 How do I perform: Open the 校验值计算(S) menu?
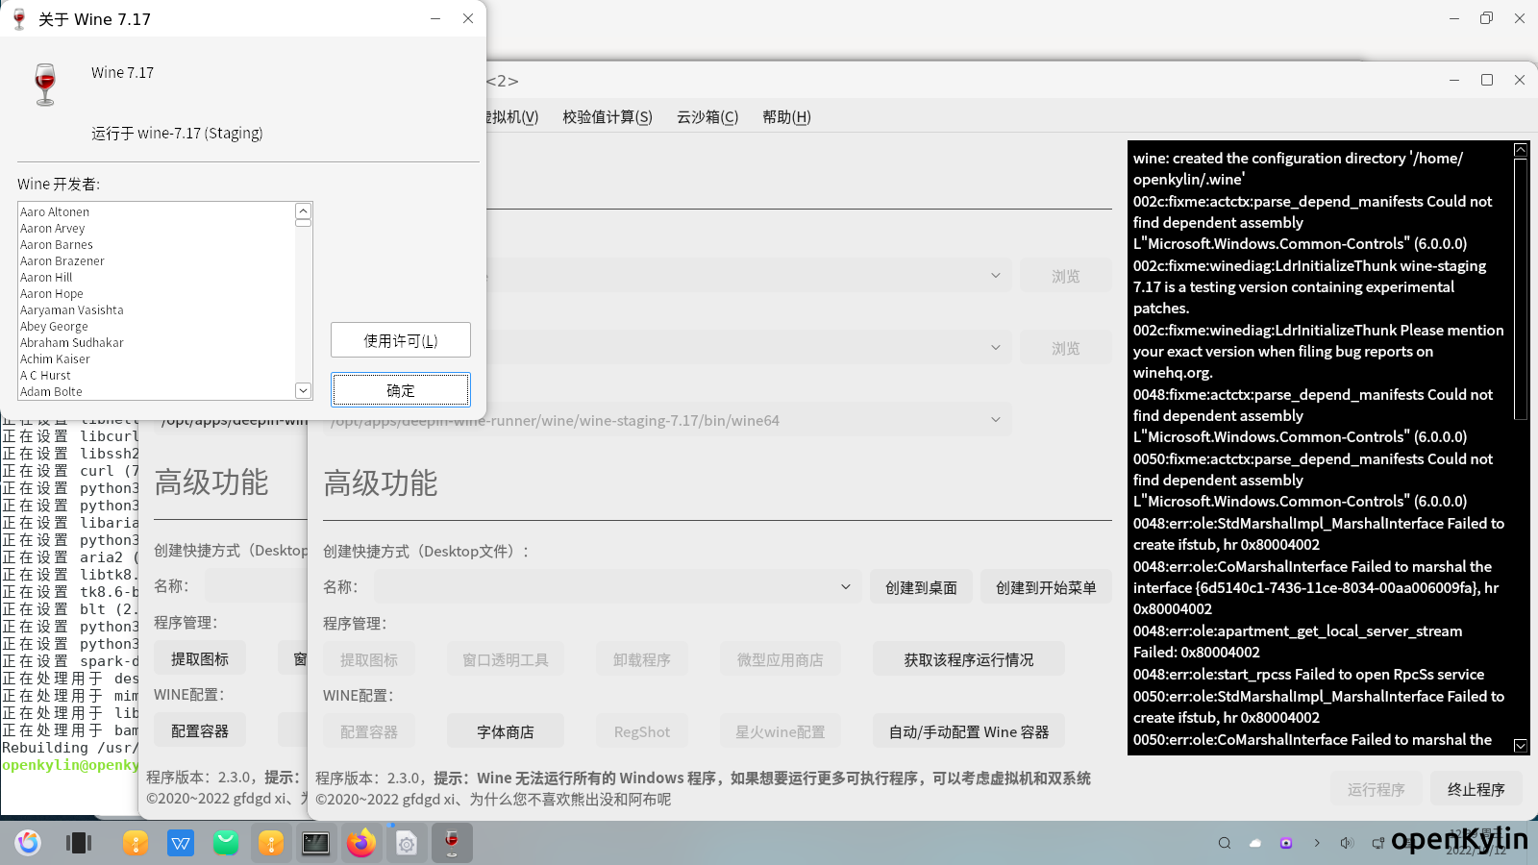point(608,117)
